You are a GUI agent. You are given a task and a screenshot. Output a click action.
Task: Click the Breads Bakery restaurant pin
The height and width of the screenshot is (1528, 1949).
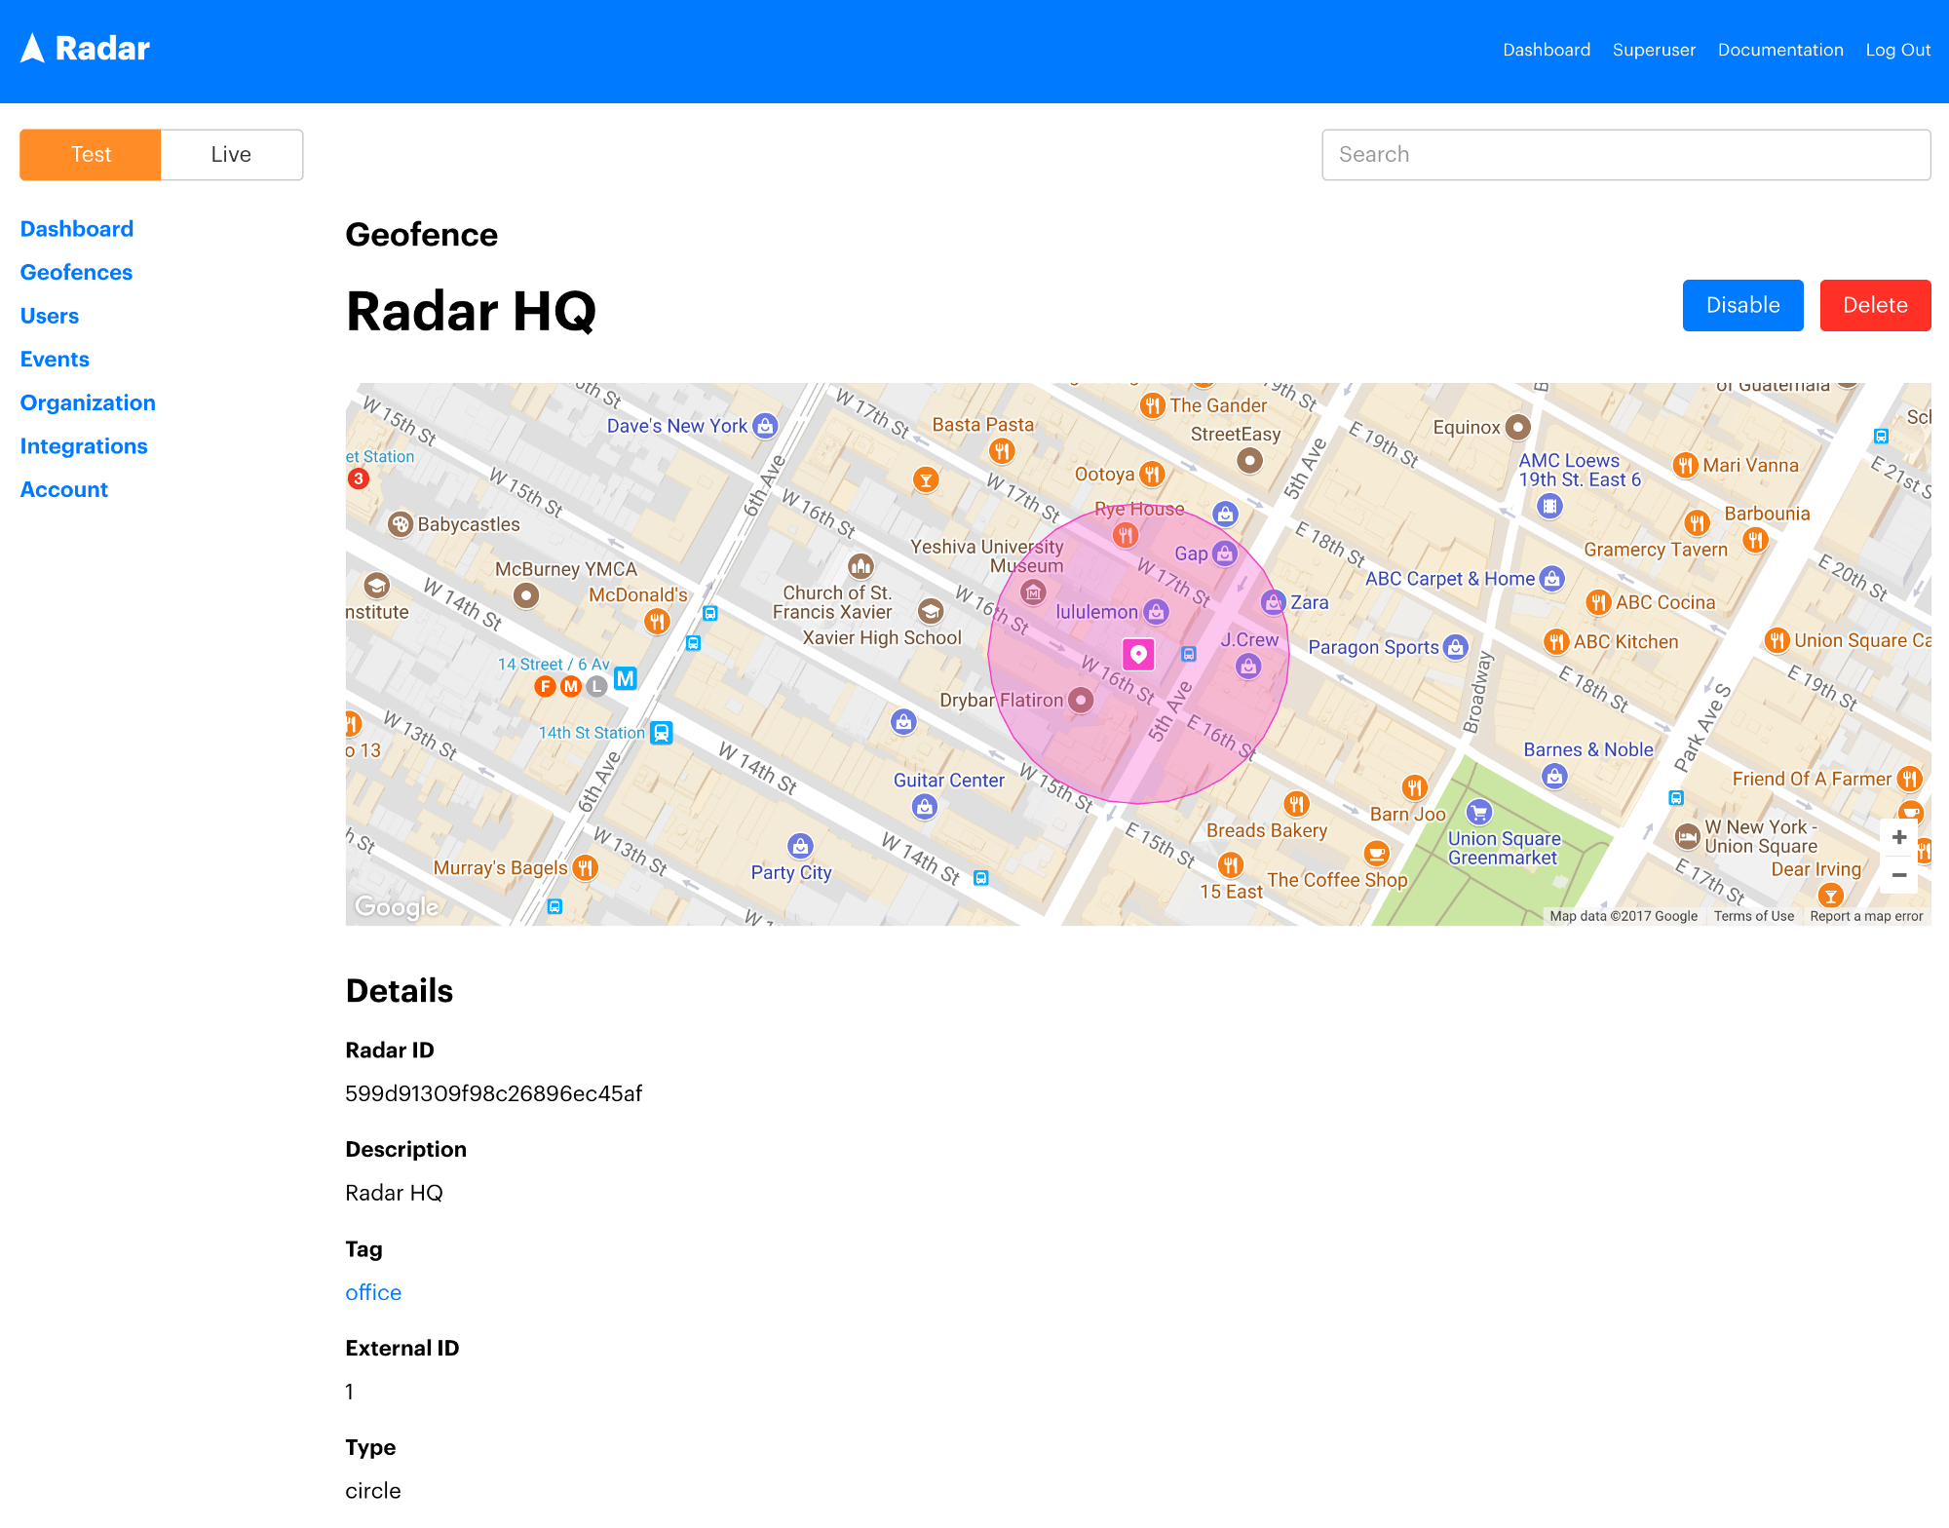pos(1296,804)
